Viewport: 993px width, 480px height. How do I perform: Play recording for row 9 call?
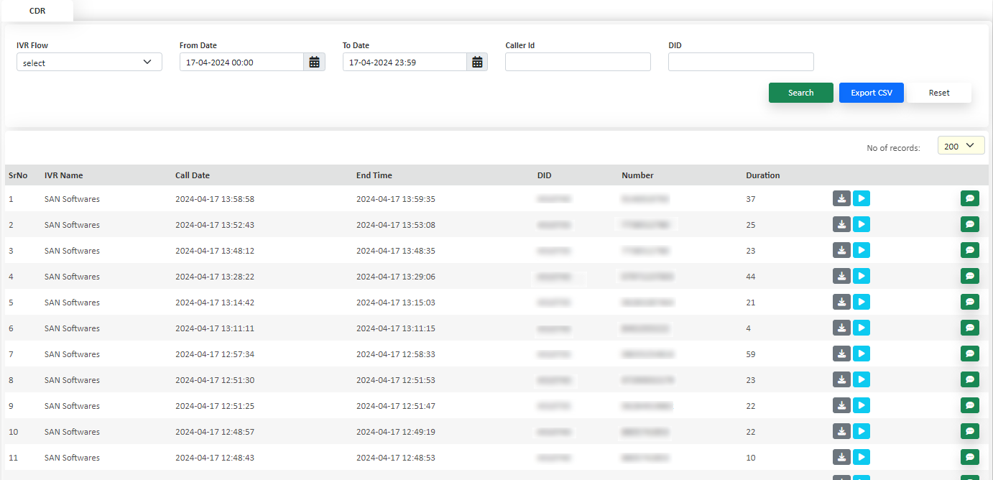pos(862,405)
